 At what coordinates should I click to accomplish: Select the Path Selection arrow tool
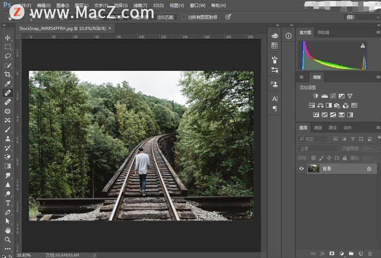(x=8, y=221)
